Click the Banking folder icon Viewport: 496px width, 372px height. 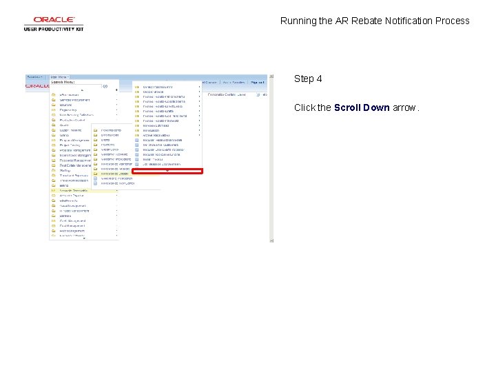(54, 216)
